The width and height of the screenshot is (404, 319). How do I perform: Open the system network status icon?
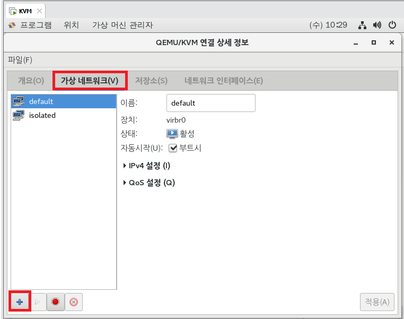[x=362, y=25]
